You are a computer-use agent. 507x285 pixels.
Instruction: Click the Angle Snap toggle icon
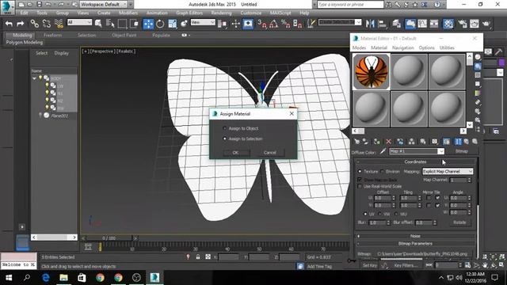(x=273, y=24)
